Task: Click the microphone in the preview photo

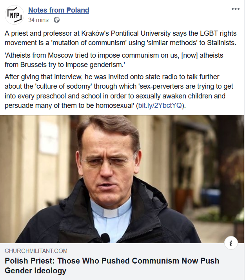Action: click(x=105, y=238)
